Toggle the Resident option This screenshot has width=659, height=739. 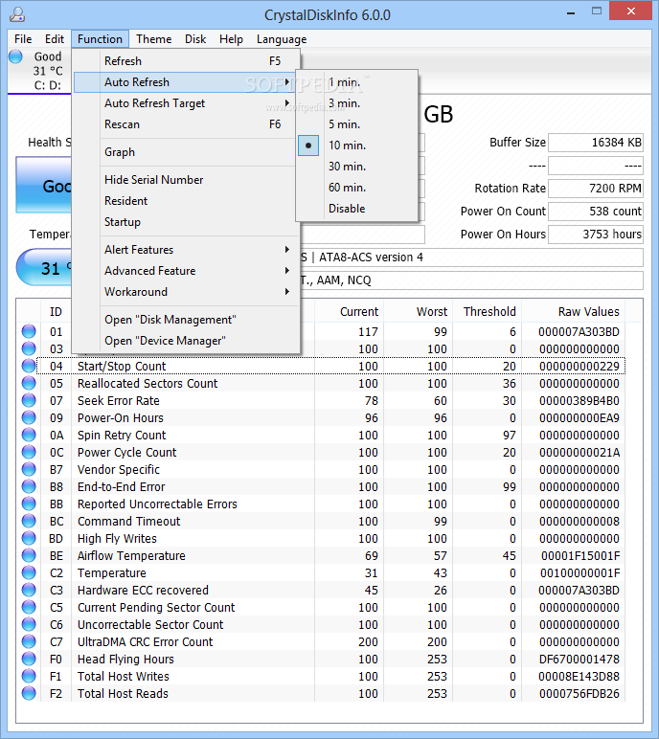click(186, 201)
